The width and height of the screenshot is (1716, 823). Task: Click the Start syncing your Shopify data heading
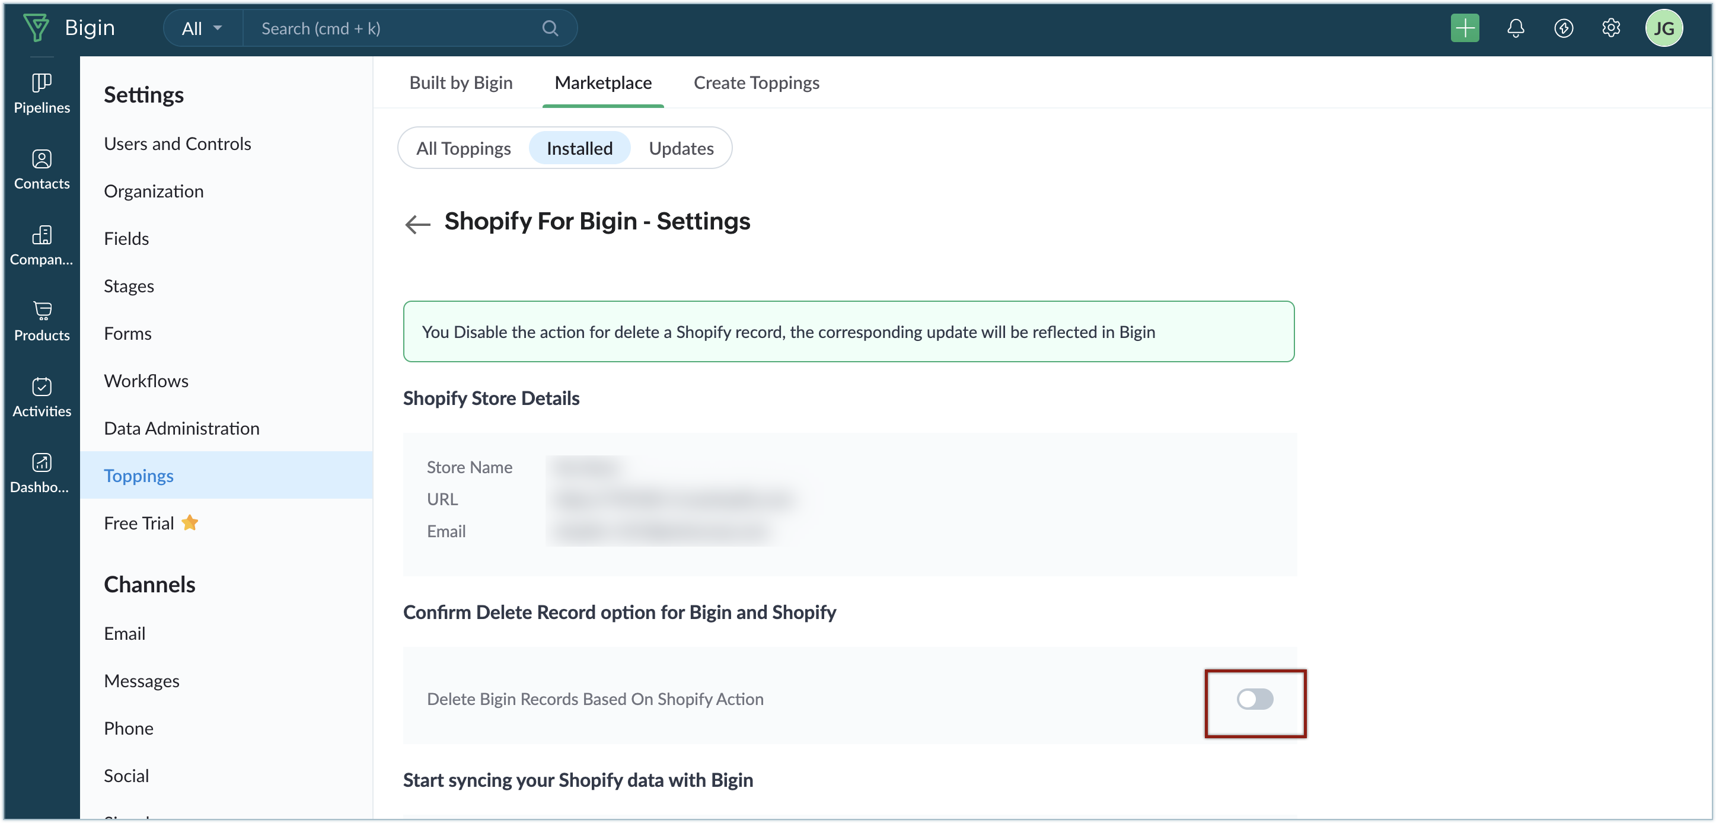[x=578, y=780]
